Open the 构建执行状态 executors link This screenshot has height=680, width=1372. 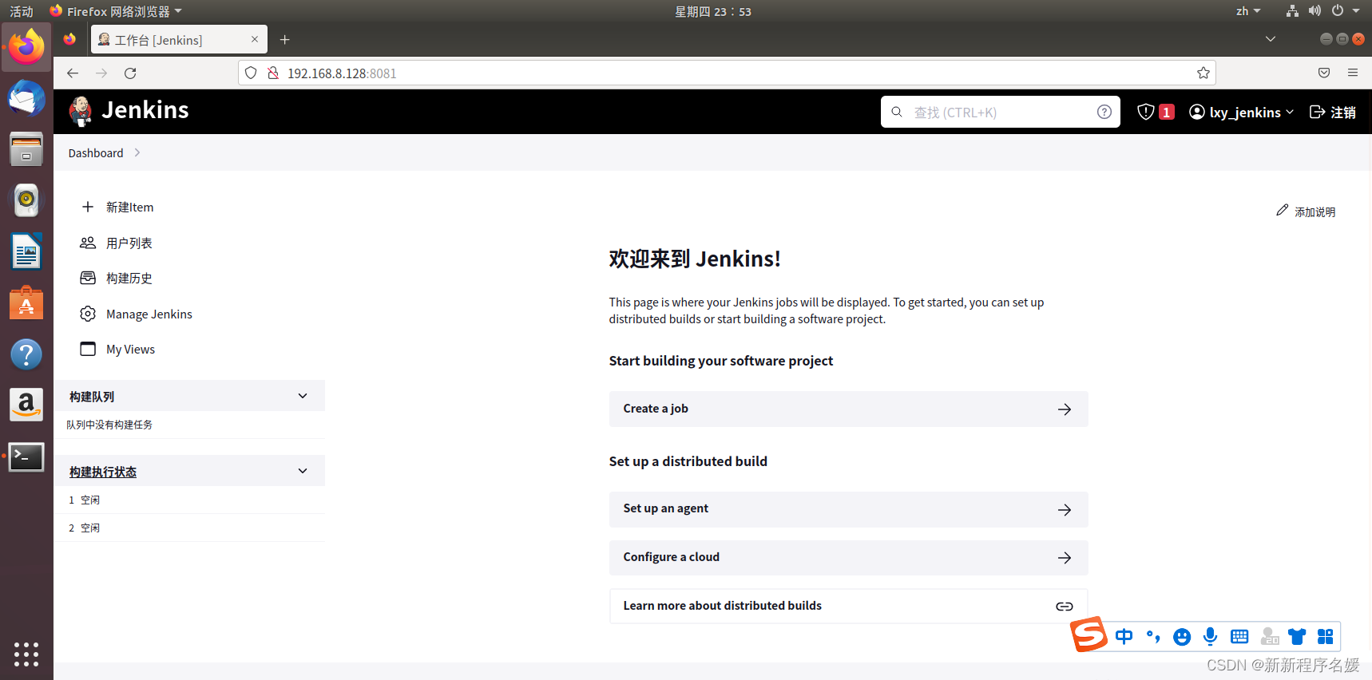103,472
